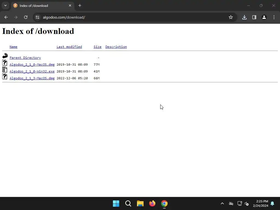Open the clock showing 2:25 PM
Screen dimensions: 280x210
pos(261,203)
